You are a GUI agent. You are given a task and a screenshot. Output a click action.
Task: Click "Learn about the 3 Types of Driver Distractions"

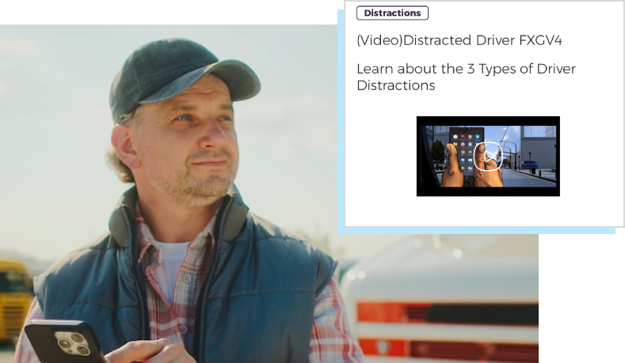(466, 77)
